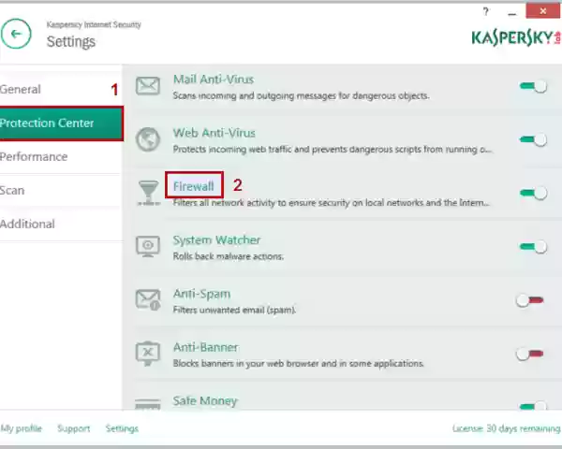
Task: Open the Performance tab
Action: [x=61, y=157]
